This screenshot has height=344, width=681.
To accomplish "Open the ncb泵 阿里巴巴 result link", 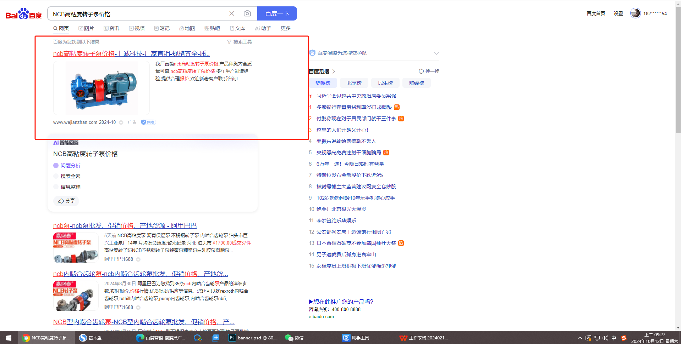I will (x=125, y=226).
